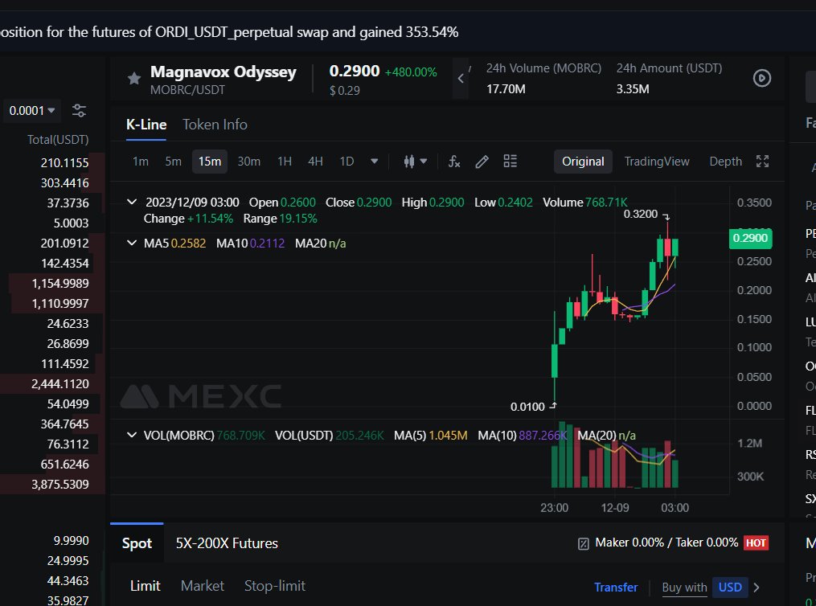Collapse the MA5 MA10 indicator row

click(132, 243)
